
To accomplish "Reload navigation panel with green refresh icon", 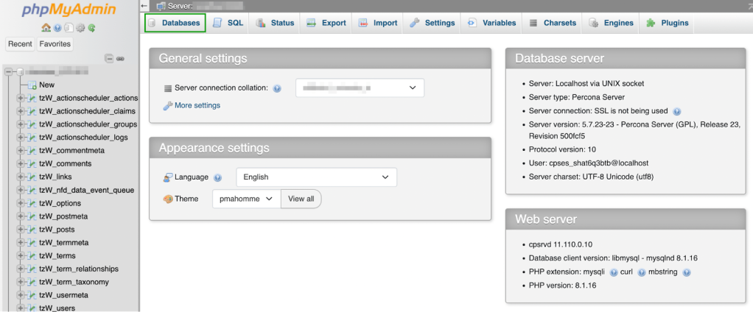I will [x=91, y=28].
